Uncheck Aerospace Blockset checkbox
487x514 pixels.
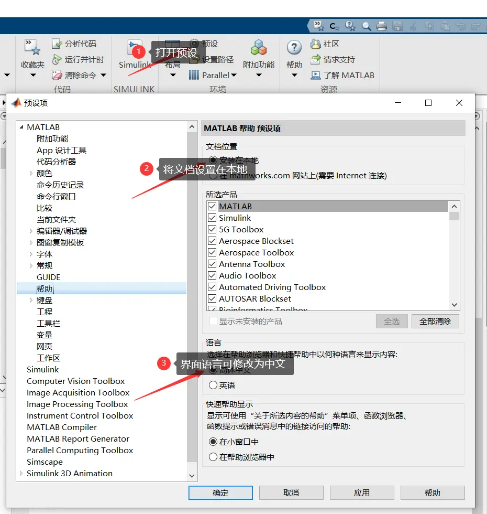tap(212, 241)
